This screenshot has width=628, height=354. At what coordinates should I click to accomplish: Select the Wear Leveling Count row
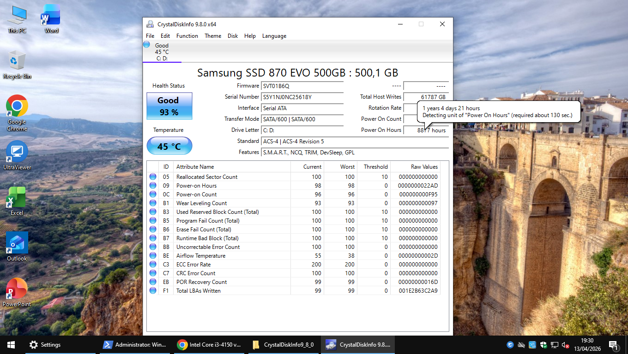point(231,203)
